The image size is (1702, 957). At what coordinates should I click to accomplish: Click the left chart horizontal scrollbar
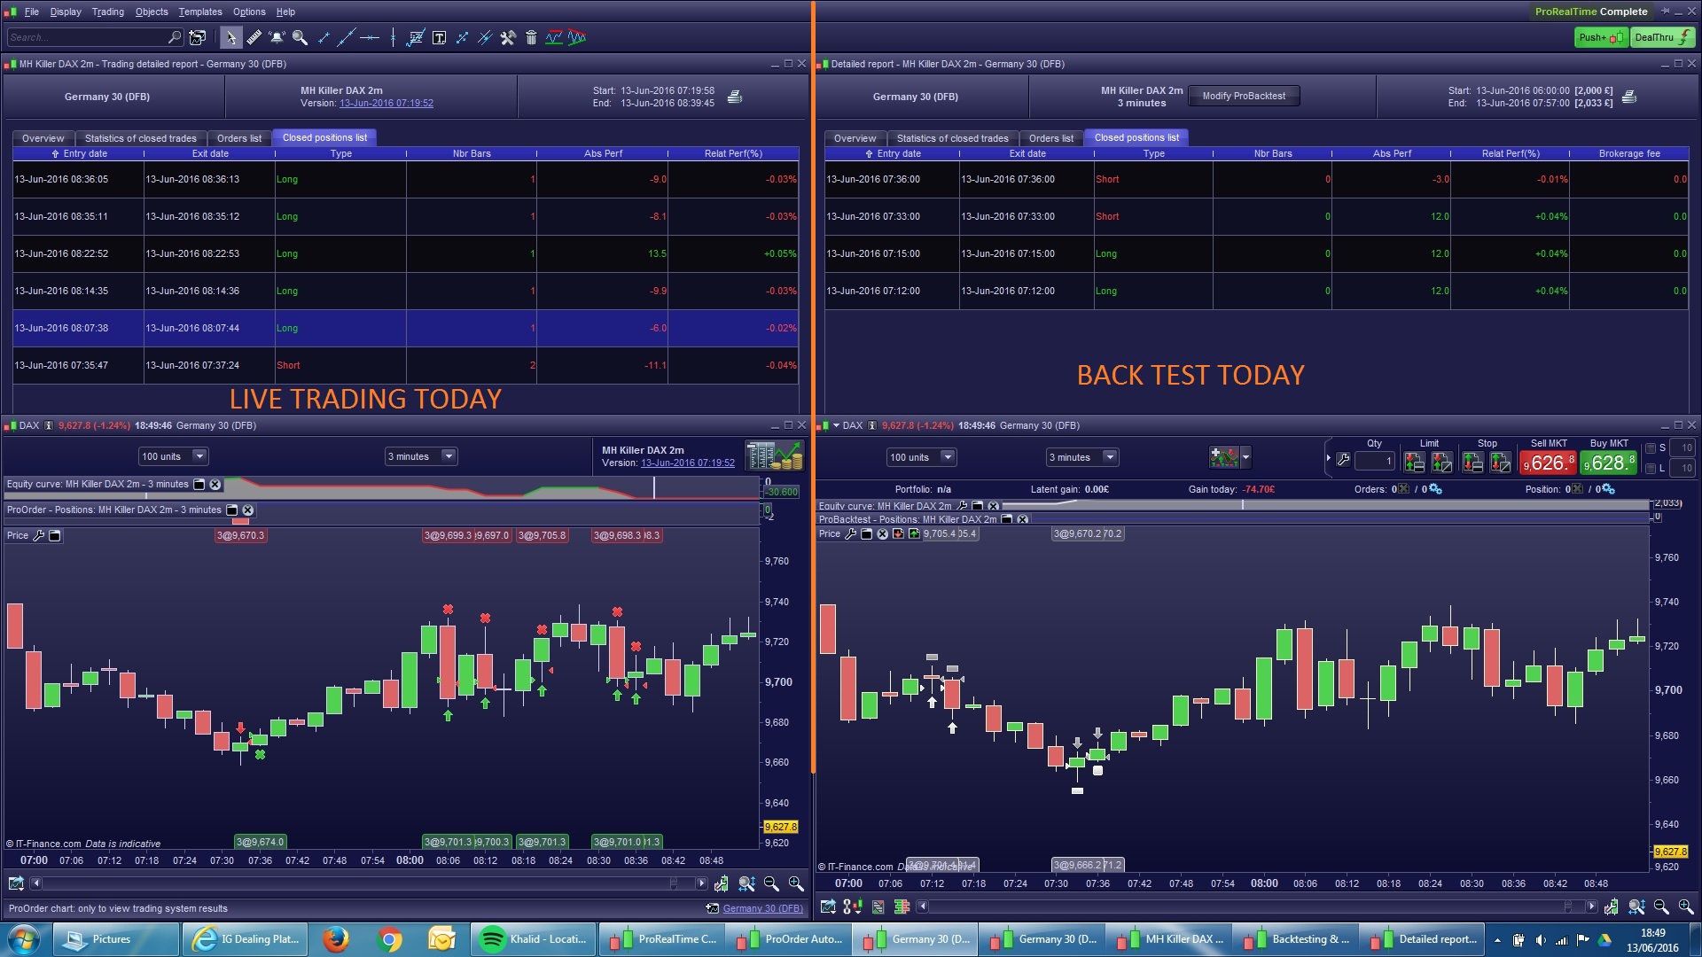[x=368, y=883]
